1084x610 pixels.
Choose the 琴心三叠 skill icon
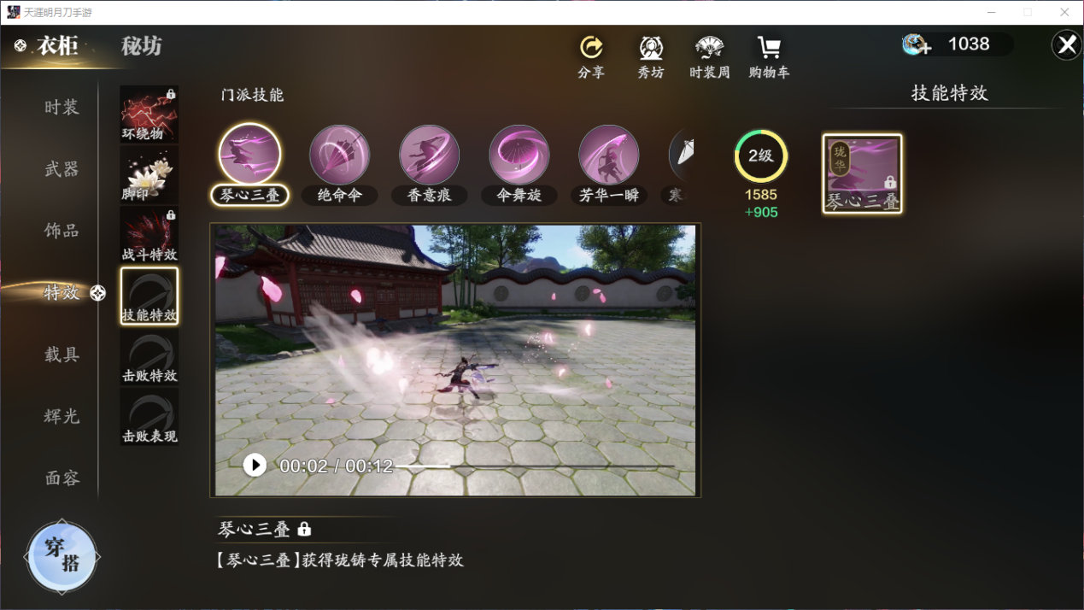249,155
